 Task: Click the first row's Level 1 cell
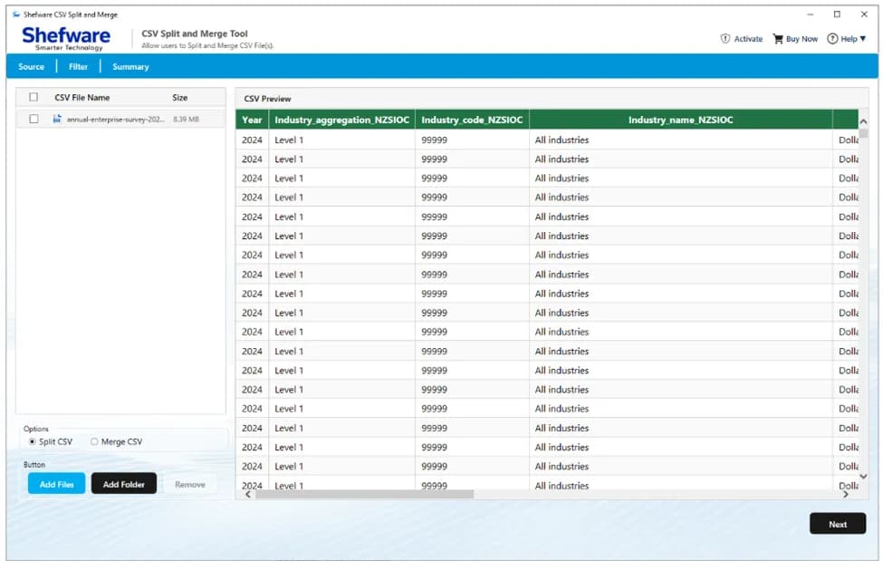(341, 140)
